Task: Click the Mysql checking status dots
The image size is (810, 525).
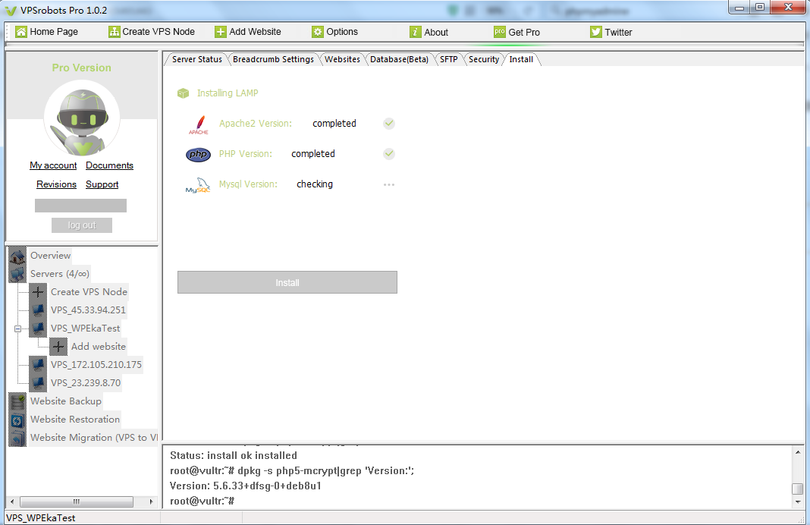Action: [x=389, y=184]
